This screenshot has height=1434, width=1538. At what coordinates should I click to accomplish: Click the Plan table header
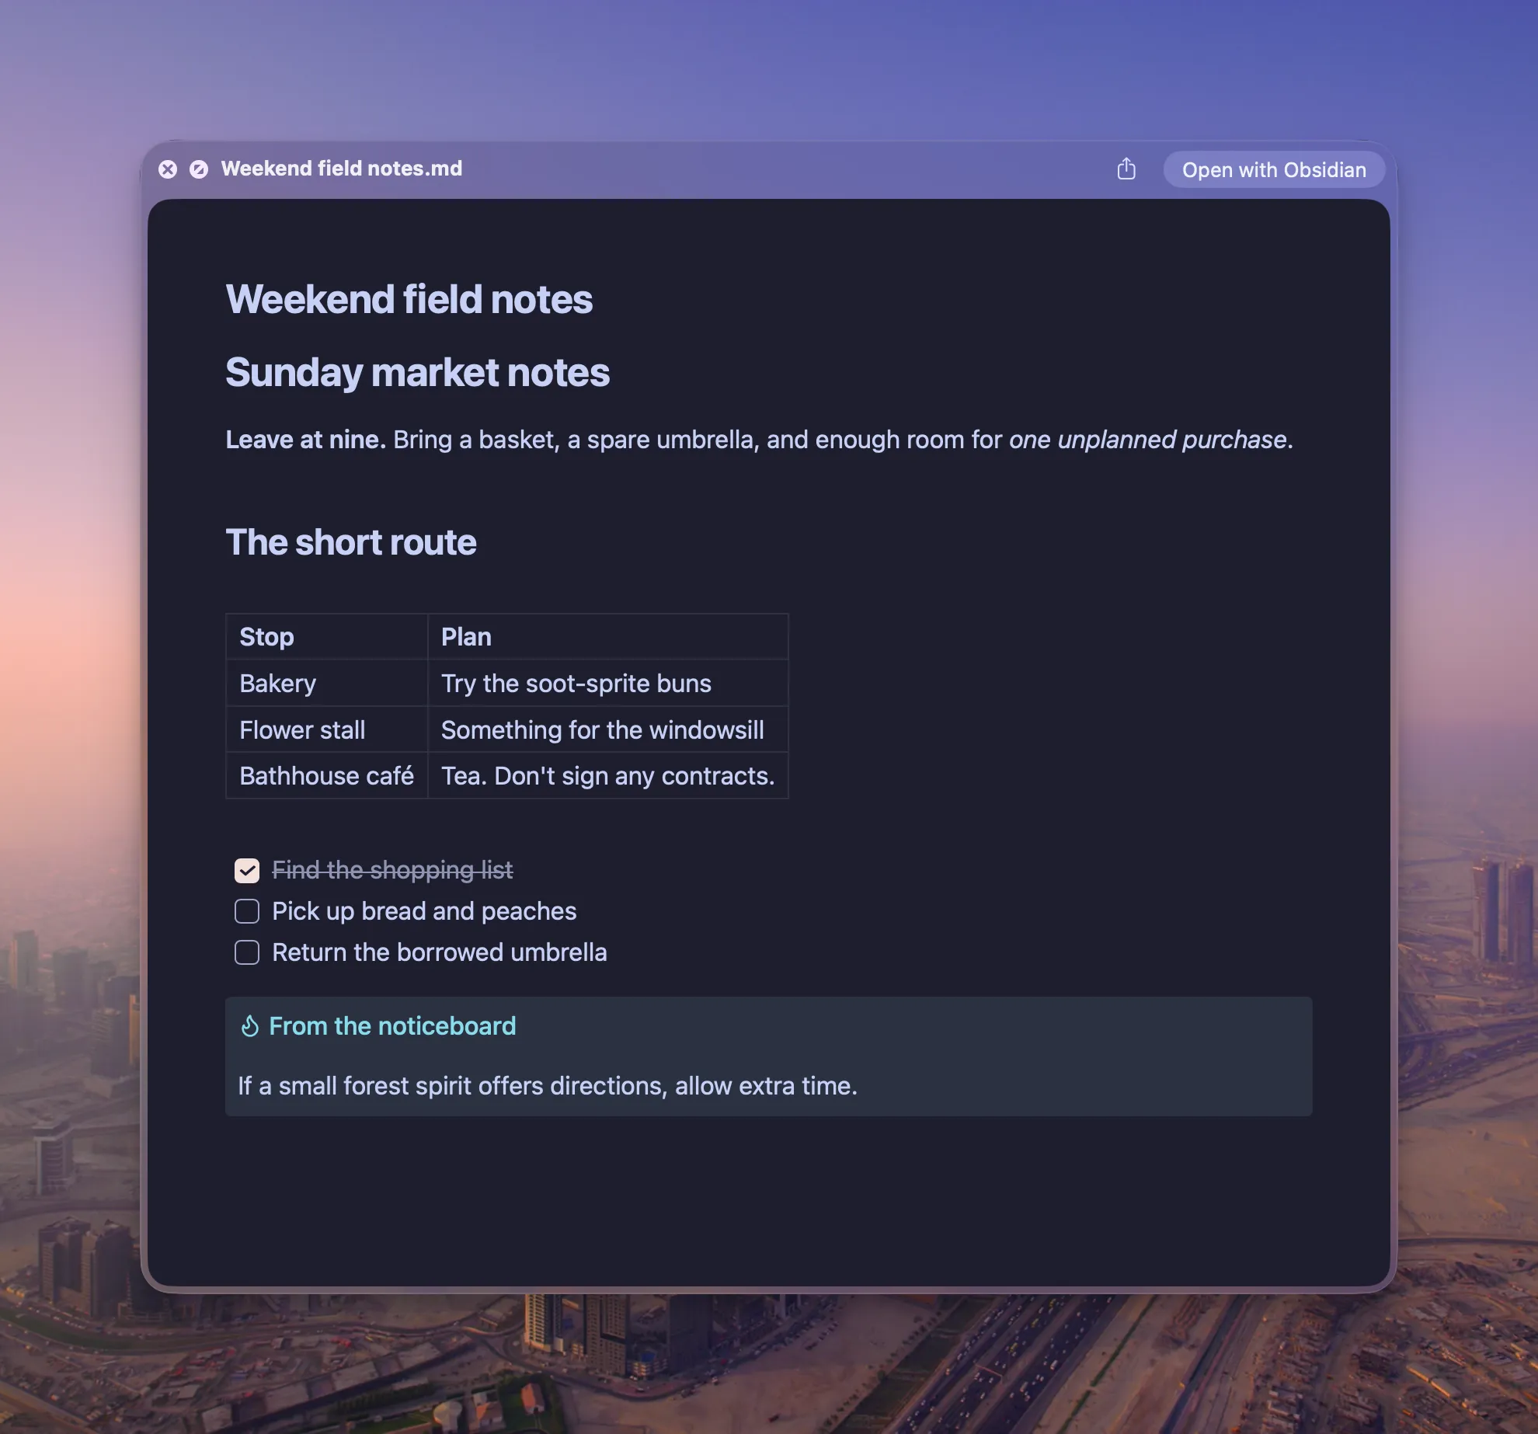608,637
